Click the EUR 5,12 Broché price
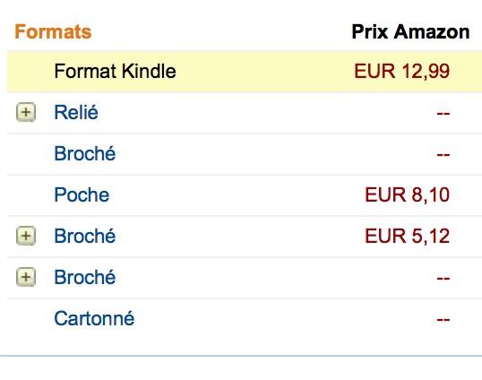The width and height of the screenshot is (482, 380). pyautogui.click(x=408, y=236)
